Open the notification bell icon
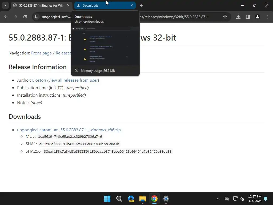273x205 pixels. (x=266, y=199)
